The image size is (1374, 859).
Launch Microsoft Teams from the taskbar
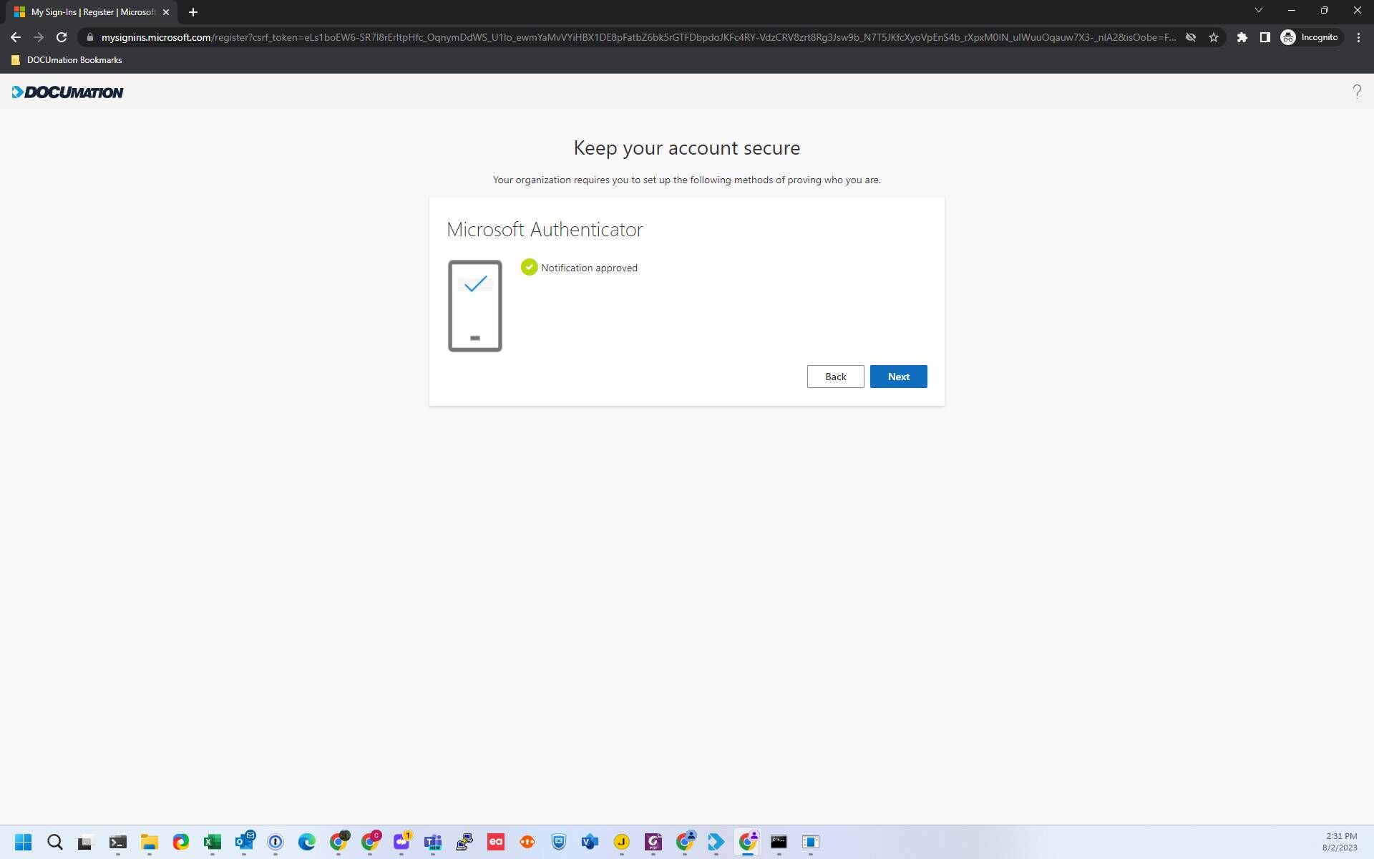click(x=432, y=842)
